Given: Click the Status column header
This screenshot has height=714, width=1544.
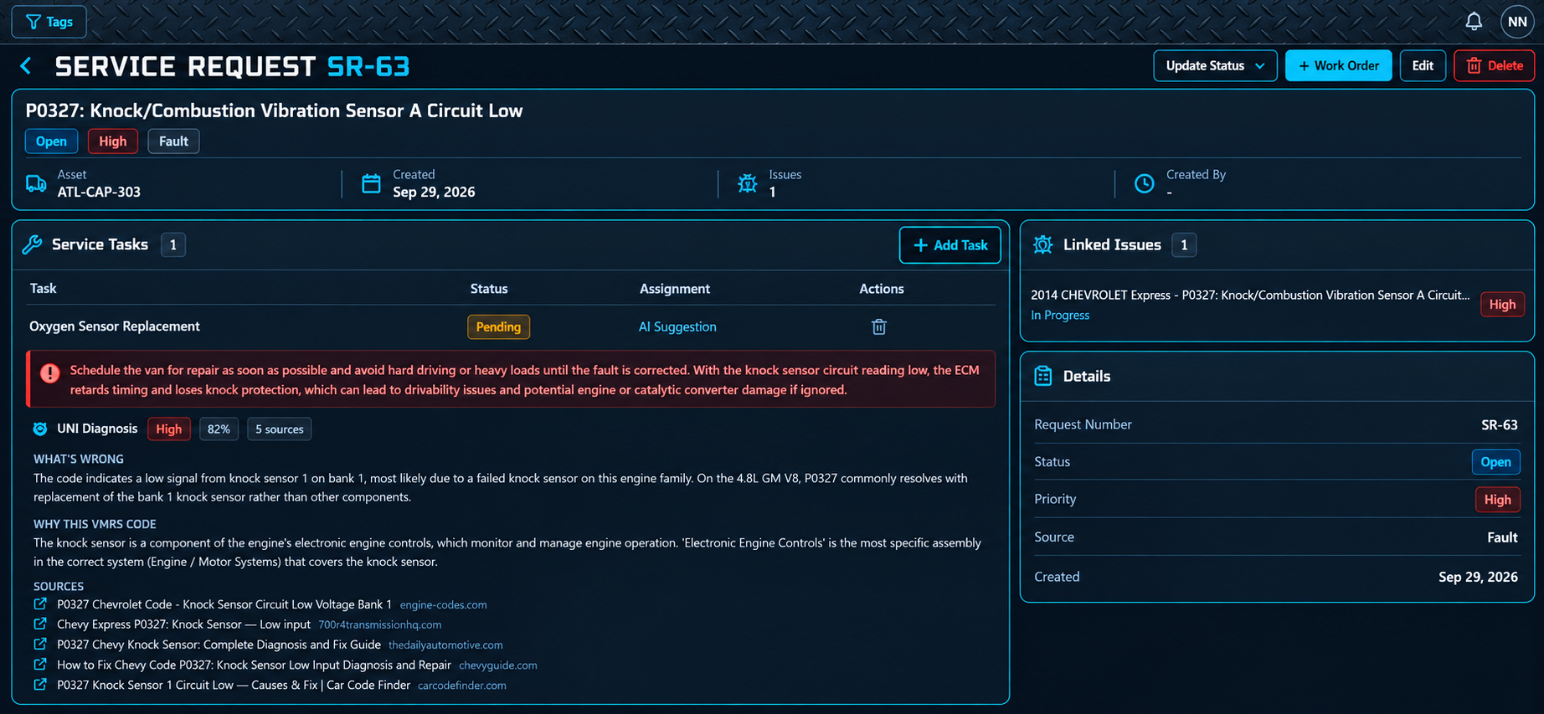Looking at the screenshot, I should pyautogui.click(x=489, y=289).
